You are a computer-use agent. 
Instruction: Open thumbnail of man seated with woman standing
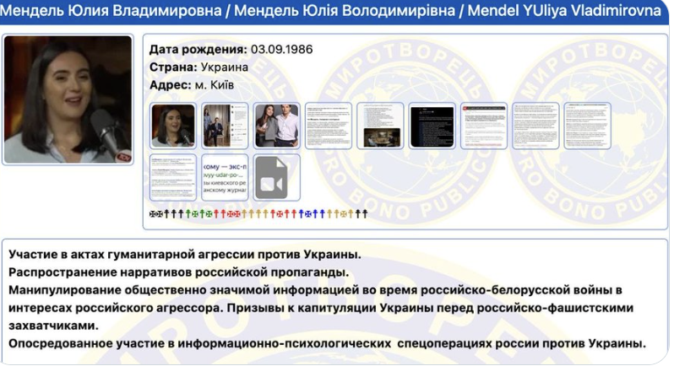pos(225,126)
